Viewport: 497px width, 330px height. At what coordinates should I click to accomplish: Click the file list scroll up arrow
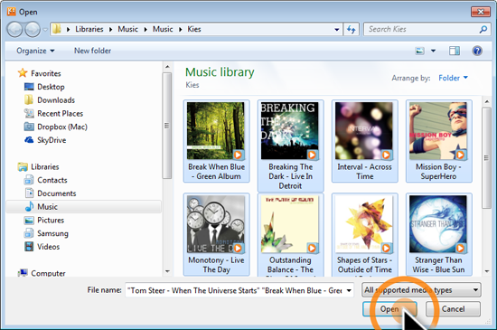click(486, 101)
